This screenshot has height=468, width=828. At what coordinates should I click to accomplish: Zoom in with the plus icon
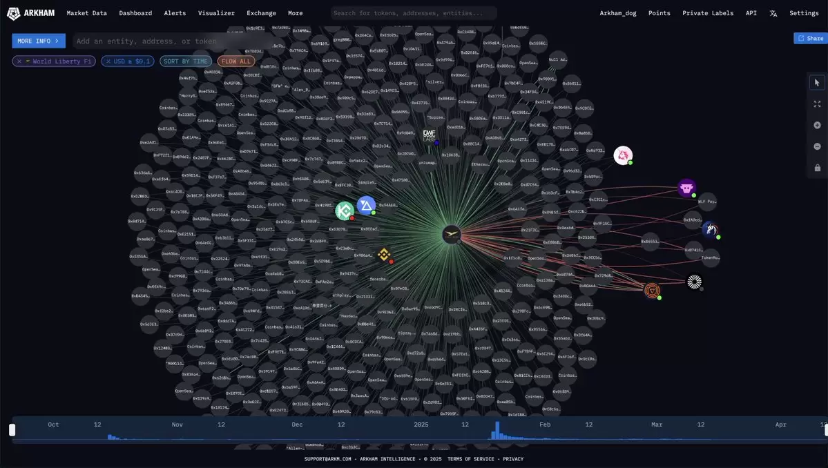click(x=817, y=125)
